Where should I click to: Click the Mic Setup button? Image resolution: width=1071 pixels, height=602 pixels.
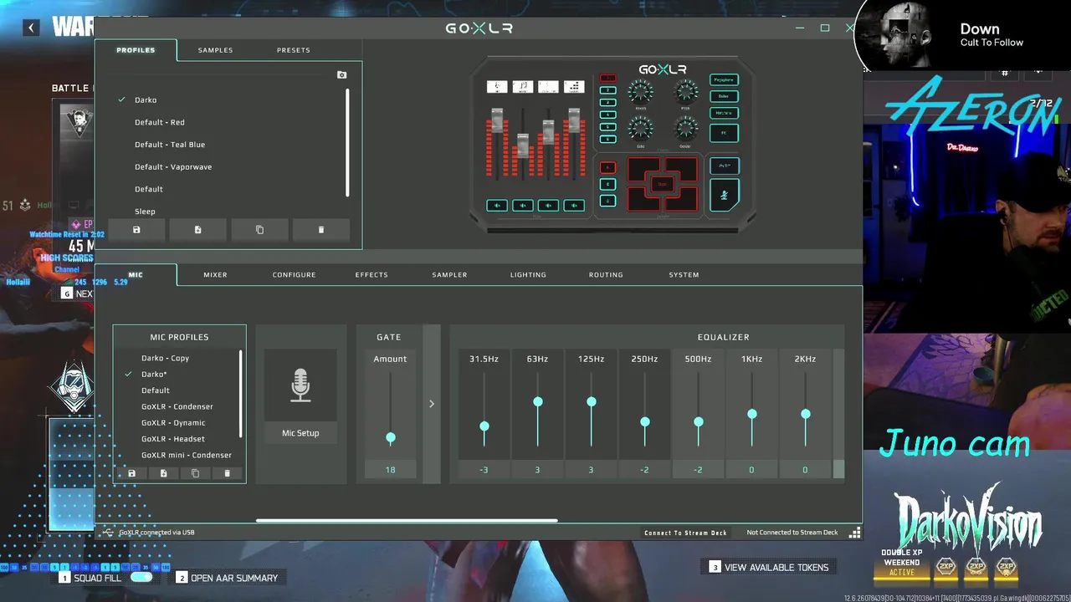[x=300, y=433]
